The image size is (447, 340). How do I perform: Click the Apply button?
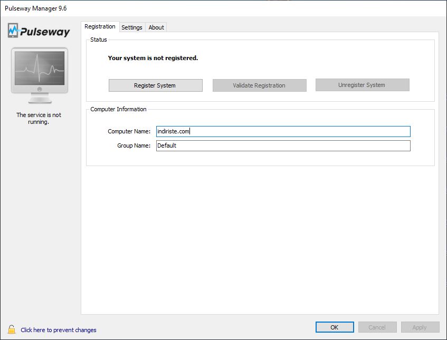(x=420, y=327)
